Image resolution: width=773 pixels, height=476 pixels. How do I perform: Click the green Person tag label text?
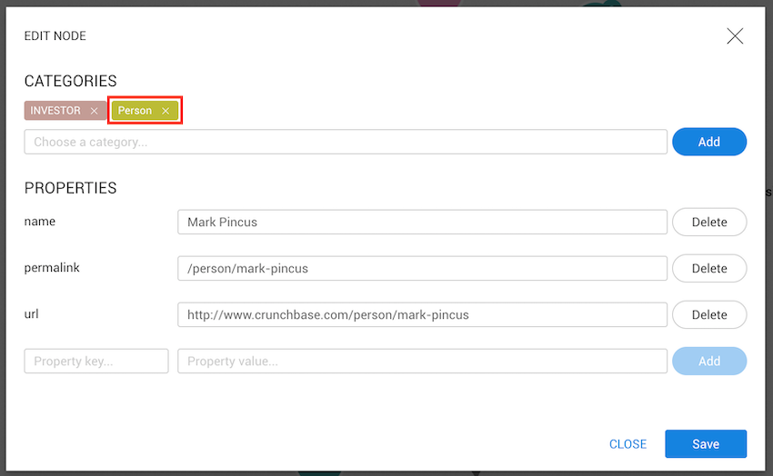(x=135, y=111)
